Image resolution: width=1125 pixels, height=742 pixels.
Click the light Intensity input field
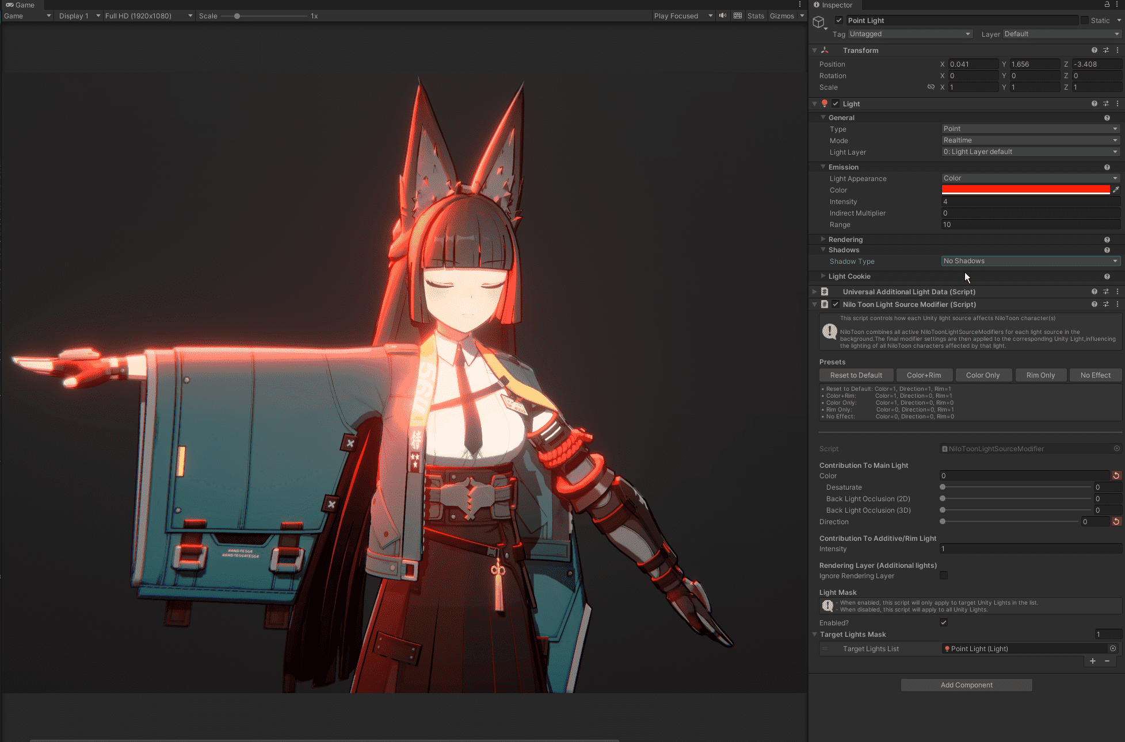click(1031, 202)
